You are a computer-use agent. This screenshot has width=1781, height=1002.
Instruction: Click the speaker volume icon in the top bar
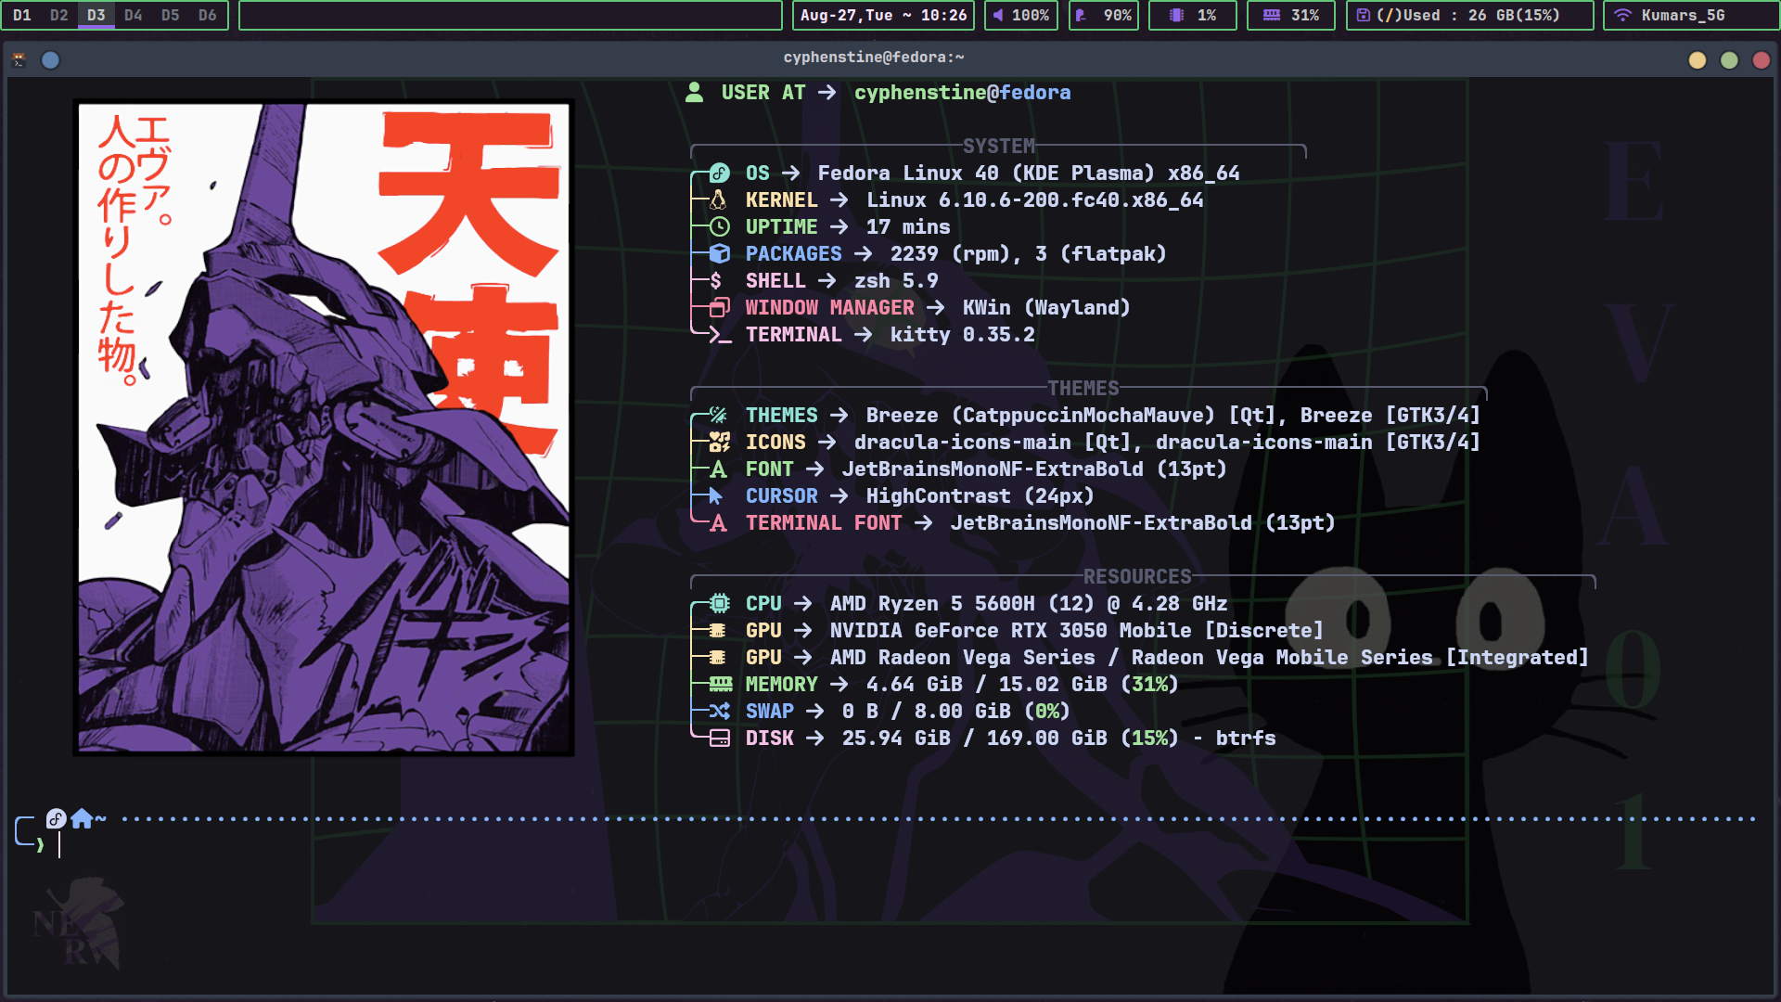point(1000,15)
